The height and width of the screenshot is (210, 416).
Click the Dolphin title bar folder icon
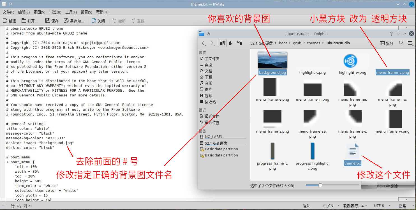pos(202,34)
